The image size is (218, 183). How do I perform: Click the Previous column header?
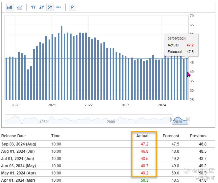(x=198, y=136)
